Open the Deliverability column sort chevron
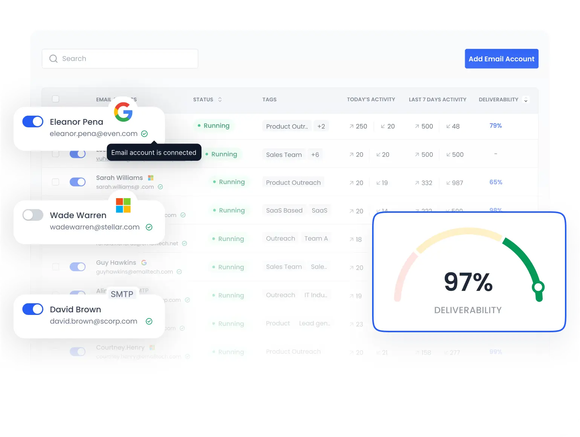 click(526, 99)
